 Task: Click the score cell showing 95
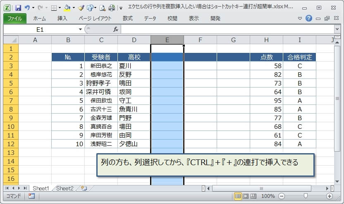click(x=266, y=101)
